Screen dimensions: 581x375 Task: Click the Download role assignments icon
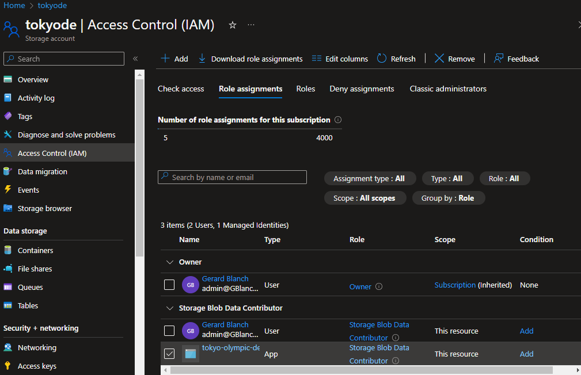202,59
